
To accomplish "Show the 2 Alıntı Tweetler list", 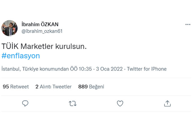I will coord(53,87).
